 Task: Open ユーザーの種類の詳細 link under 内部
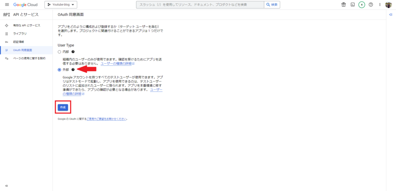click(x=118, y=64)
